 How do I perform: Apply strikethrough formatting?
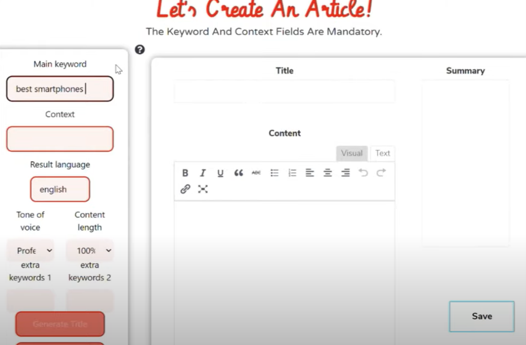(256, 173)
